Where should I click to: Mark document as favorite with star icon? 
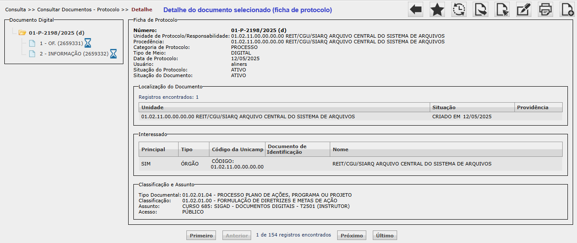point(437,9)
